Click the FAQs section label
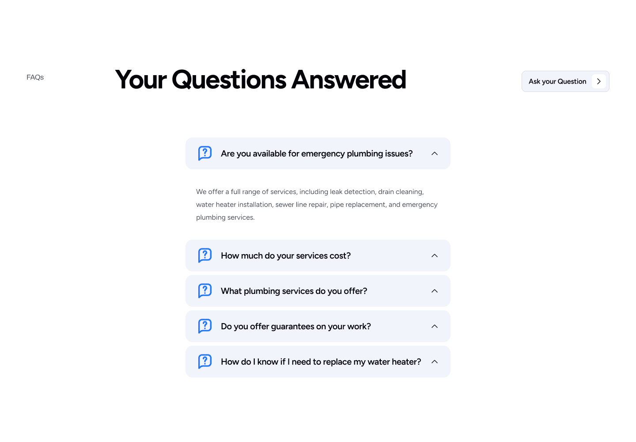This screenshot has height=442, width=636. coord(35,77)
